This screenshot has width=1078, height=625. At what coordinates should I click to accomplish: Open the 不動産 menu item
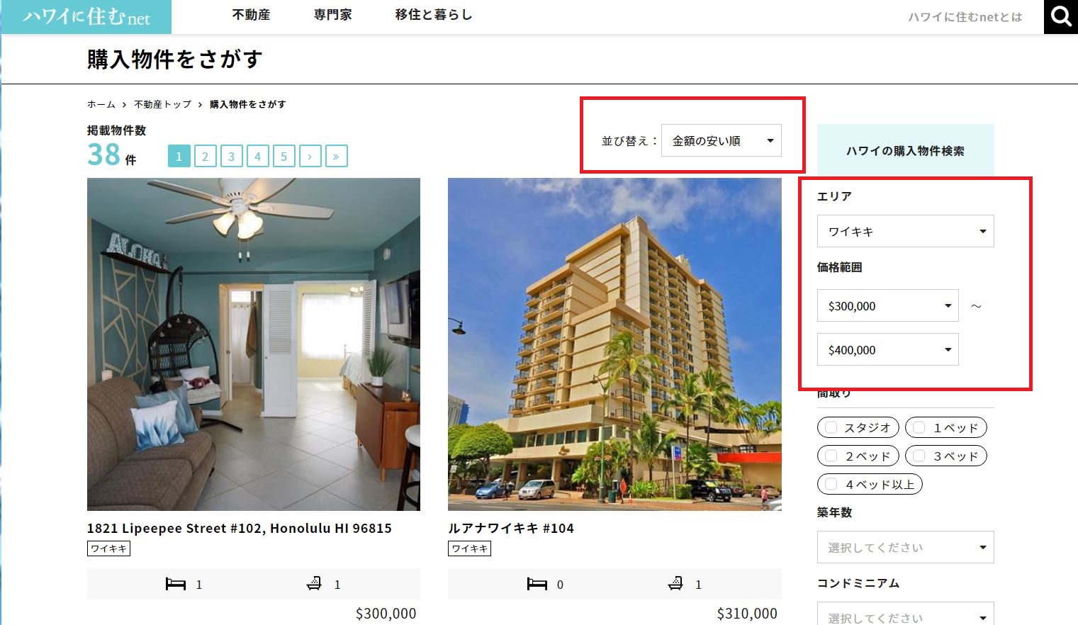[251, 15]
